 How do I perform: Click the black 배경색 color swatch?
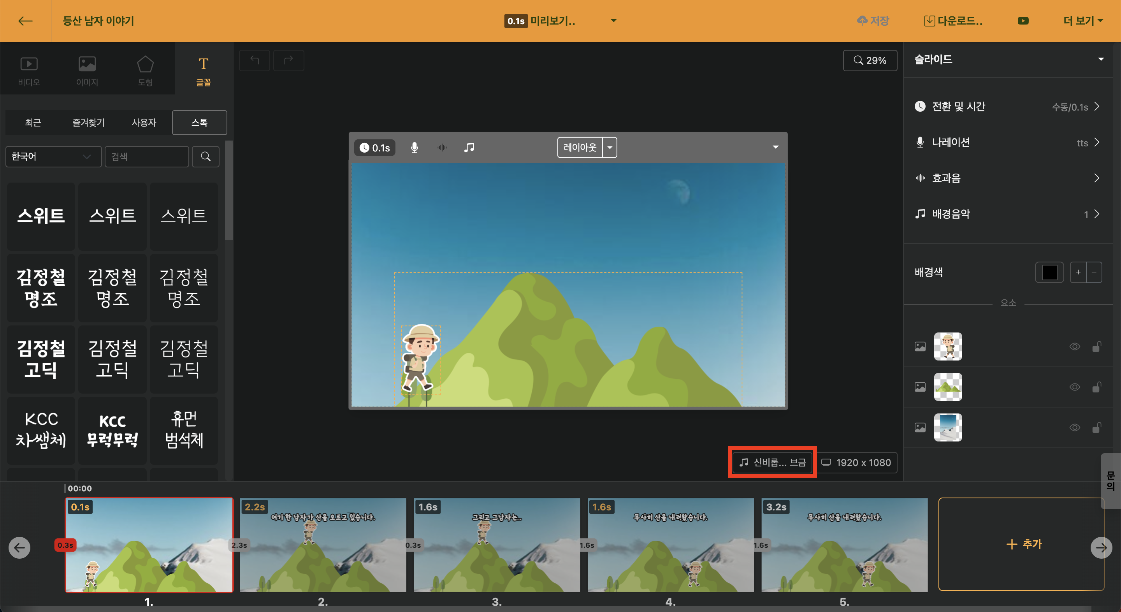coord(1049,273)
